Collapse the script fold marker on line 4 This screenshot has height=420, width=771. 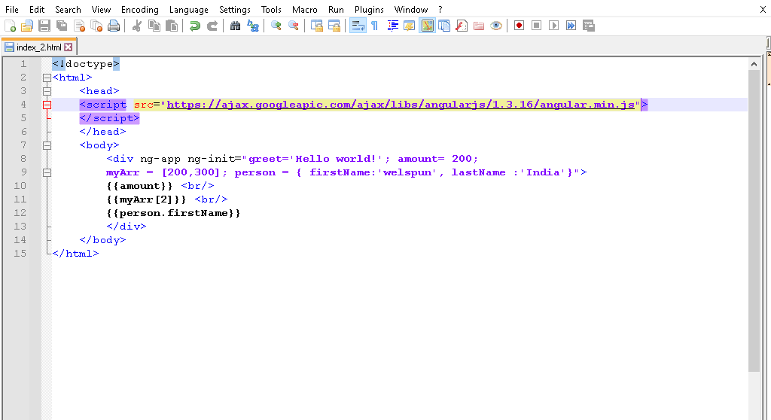point(47,105)
